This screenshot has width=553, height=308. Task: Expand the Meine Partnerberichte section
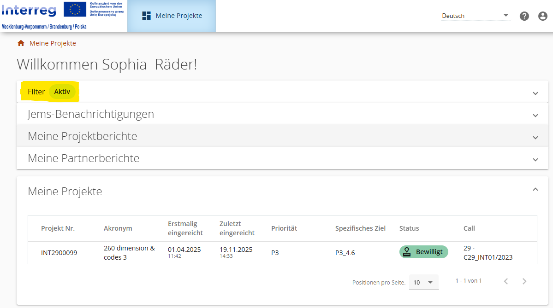point(535,159)
